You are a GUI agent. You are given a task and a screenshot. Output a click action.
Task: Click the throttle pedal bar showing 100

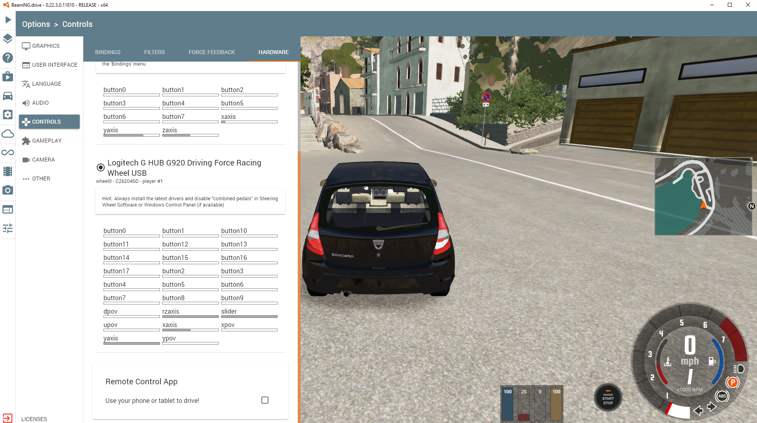(x=507, y=404)
